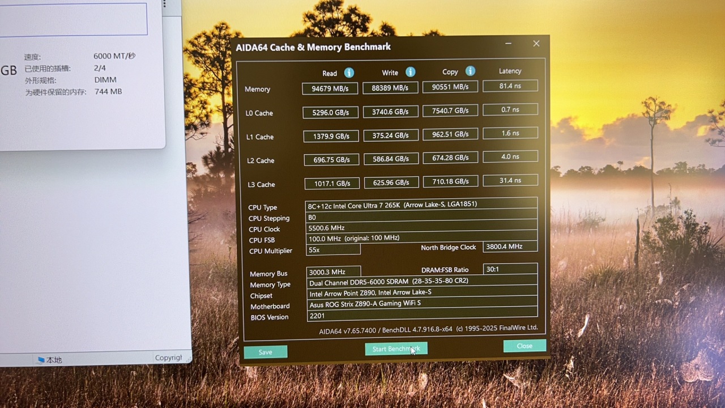Select L1 Cache Write value 375.24 GB/s
725x408 pixels.
(x=391, y=135)
